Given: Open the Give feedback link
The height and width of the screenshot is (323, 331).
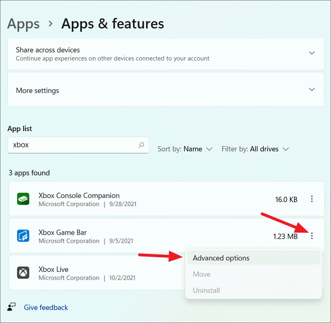Looking at the screenshot, I should [x=46, y=308].
